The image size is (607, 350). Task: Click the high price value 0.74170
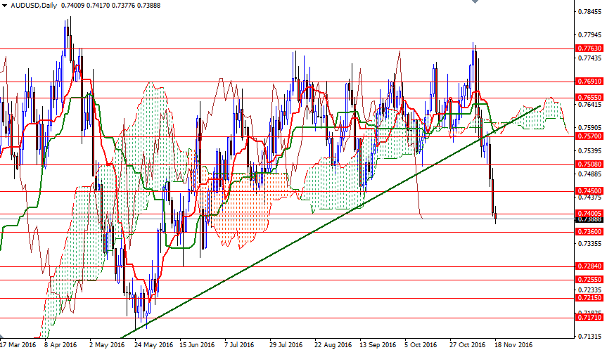[x=98, y=6]
